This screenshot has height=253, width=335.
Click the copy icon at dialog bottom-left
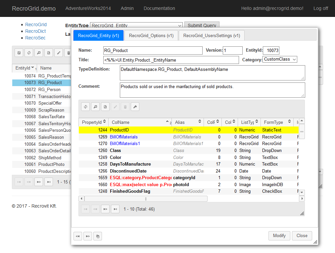98,236
